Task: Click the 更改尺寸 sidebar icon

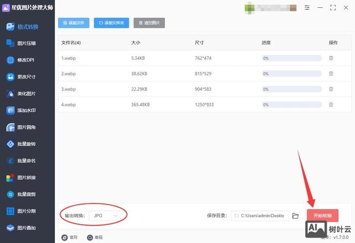Action: (x=10, y=77)
